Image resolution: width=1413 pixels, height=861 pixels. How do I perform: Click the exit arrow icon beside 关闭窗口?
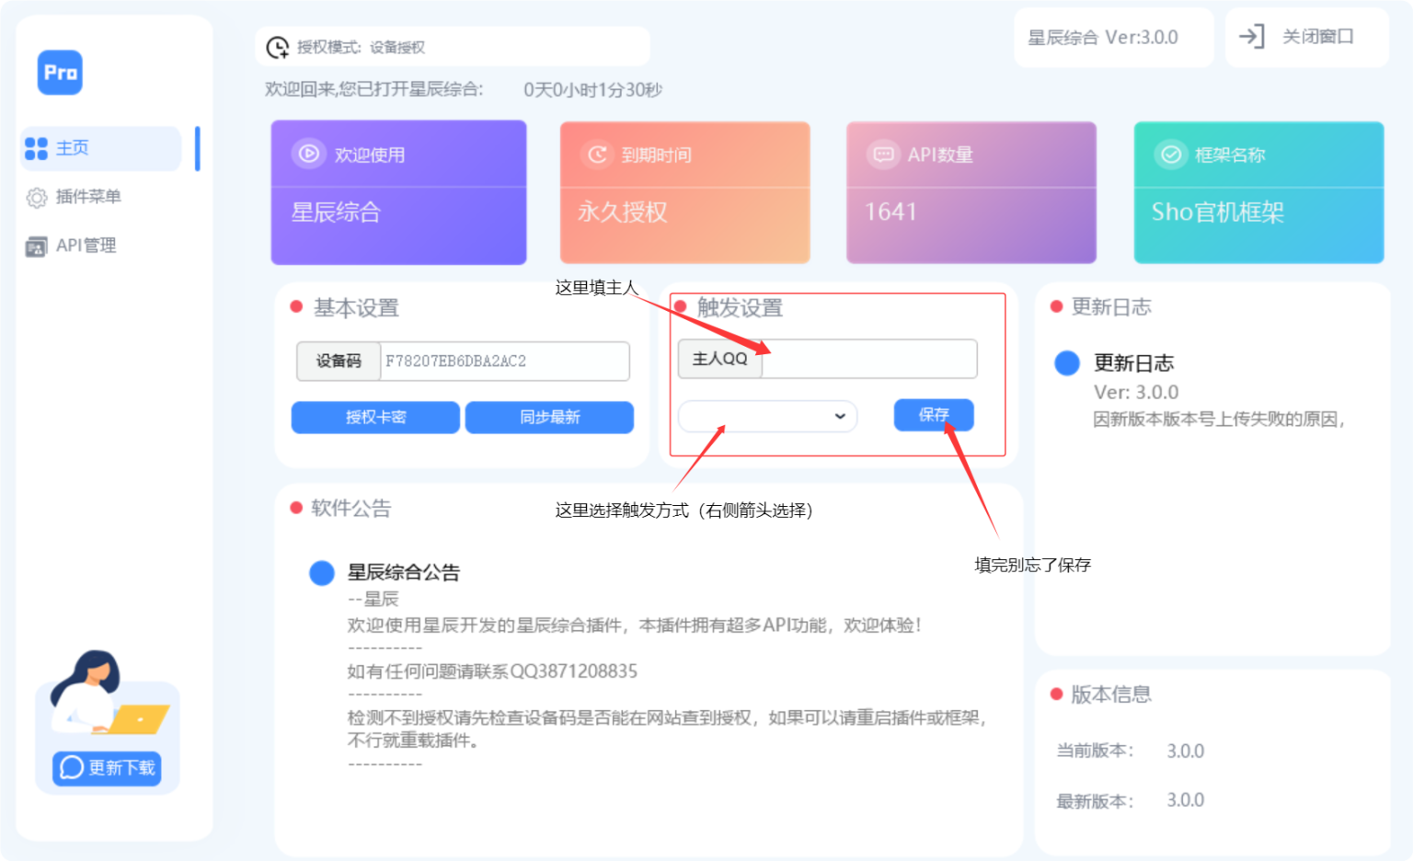(1251, 37)
